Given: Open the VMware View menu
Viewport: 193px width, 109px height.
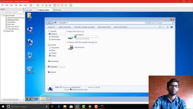Looking at the screenshot, I should (x=11, y=5).
